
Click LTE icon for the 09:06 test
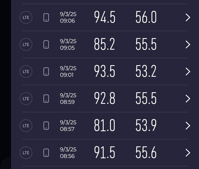[x=26, y=18]
